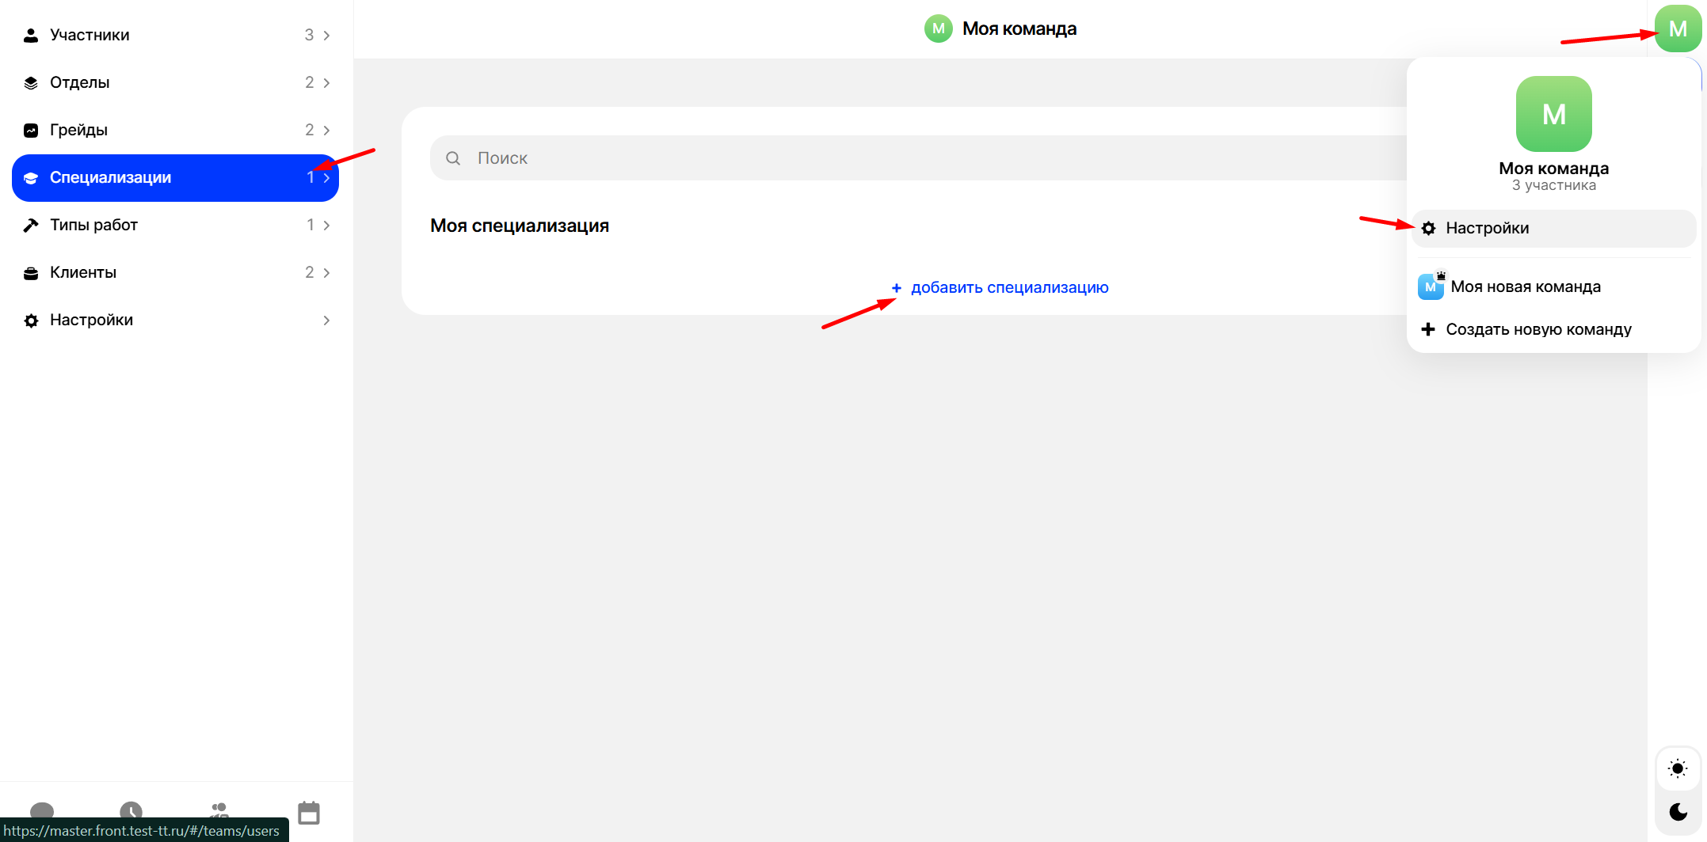1707x842 pixels.
Task: Click the chat bubble icon in bottom bar
Action: click(42, 810)
